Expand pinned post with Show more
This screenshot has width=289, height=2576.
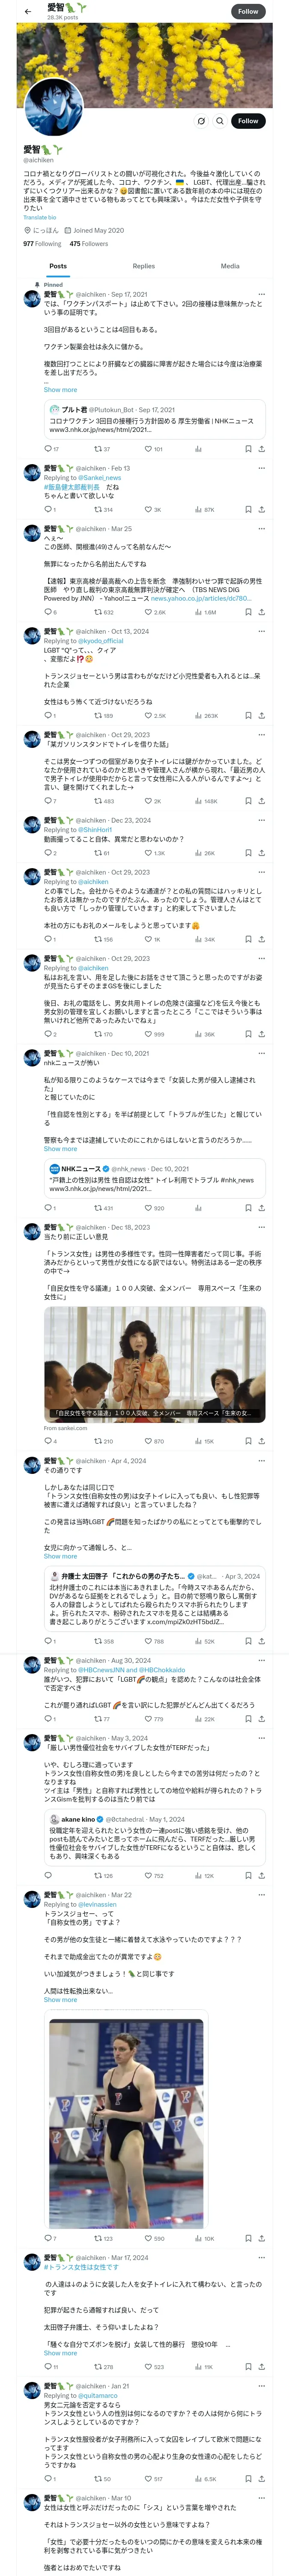coord(60,390)
